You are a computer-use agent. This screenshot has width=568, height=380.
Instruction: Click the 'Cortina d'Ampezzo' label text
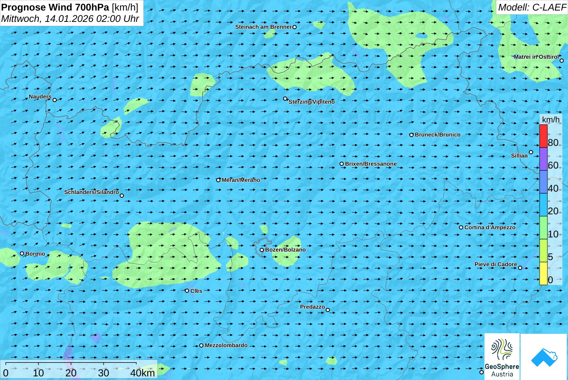pyautogui.click(x=490, y=227)
